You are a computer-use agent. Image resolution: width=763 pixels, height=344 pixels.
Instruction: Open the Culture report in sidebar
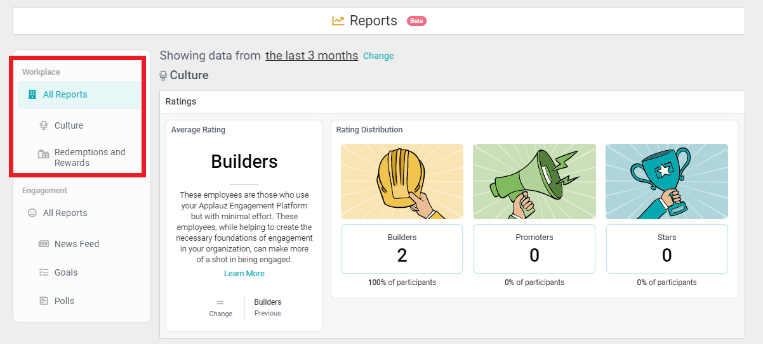click(x=69, y=125)
